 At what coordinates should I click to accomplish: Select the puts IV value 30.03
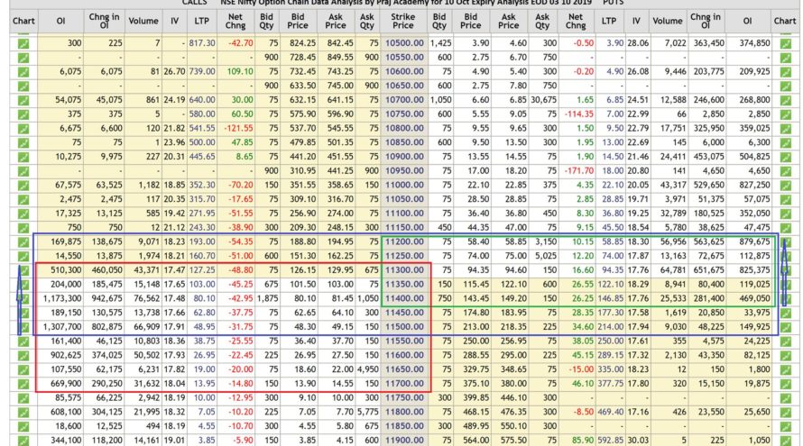pos(638,440)
